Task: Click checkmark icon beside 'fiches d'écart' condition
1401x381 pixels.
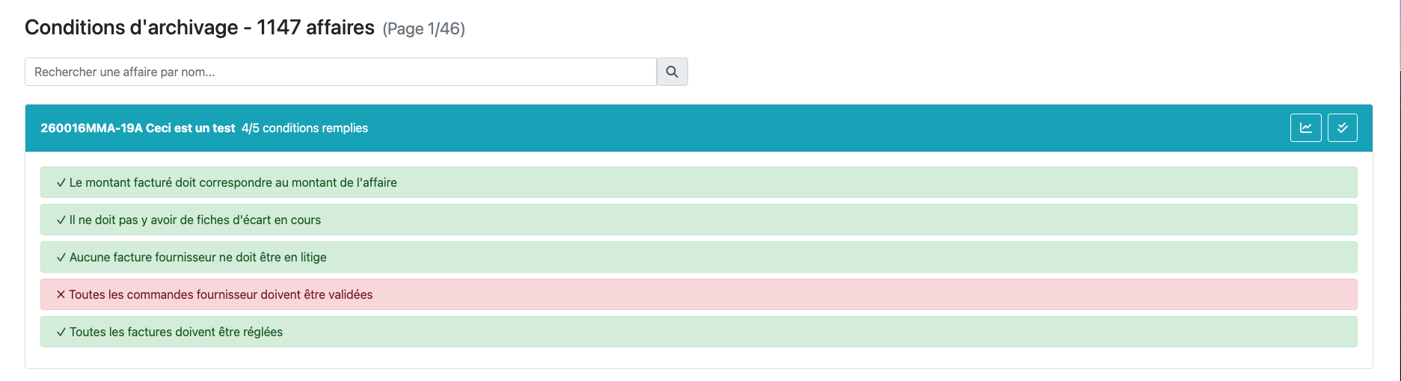Action: point(61,220)
